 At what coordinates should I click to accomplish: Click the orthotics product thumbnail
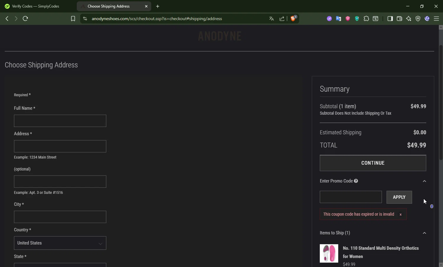pyautogui.click(x=329, y=253)
